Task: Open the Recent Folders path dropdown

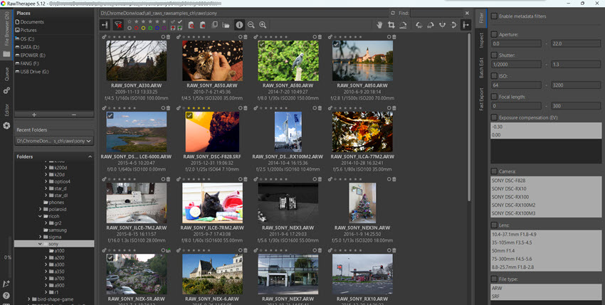Action: tap(54, 141)
